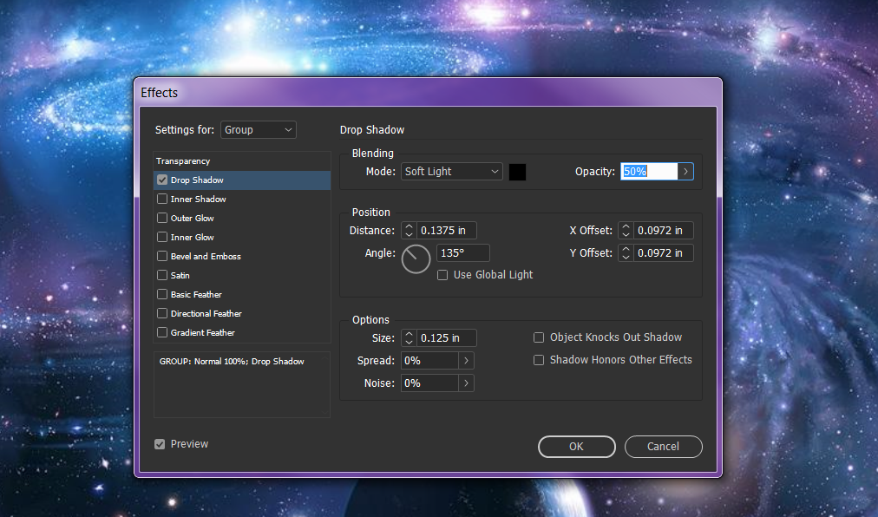This screenshot has height=517, width=878.
Task: Click the X Offset stepper arrows
Action: pyautogui.click(x=626, y=230)
